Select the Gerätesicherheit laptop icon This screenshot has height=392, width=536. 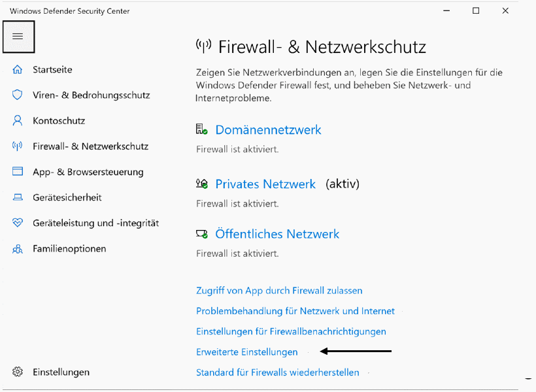18,197
